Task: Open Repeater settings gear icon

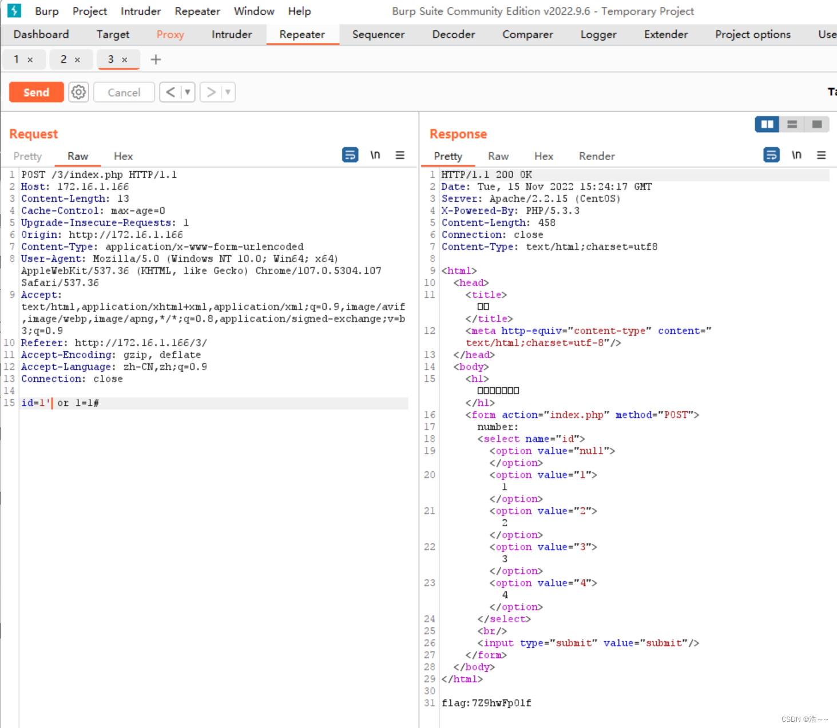Action: point(78,92)
